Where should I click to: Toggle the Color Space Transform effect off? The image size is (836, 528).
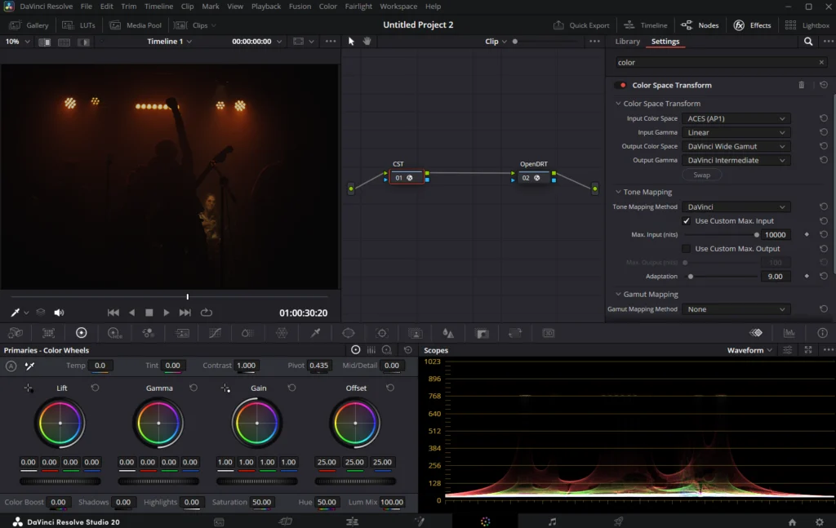[621, 85]
